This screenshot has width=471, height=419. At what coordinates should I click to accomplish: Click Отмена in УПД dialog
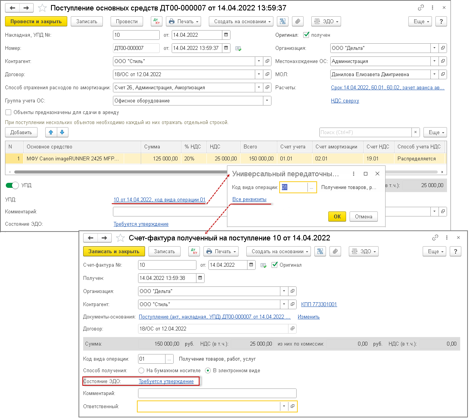click(363, 217)
